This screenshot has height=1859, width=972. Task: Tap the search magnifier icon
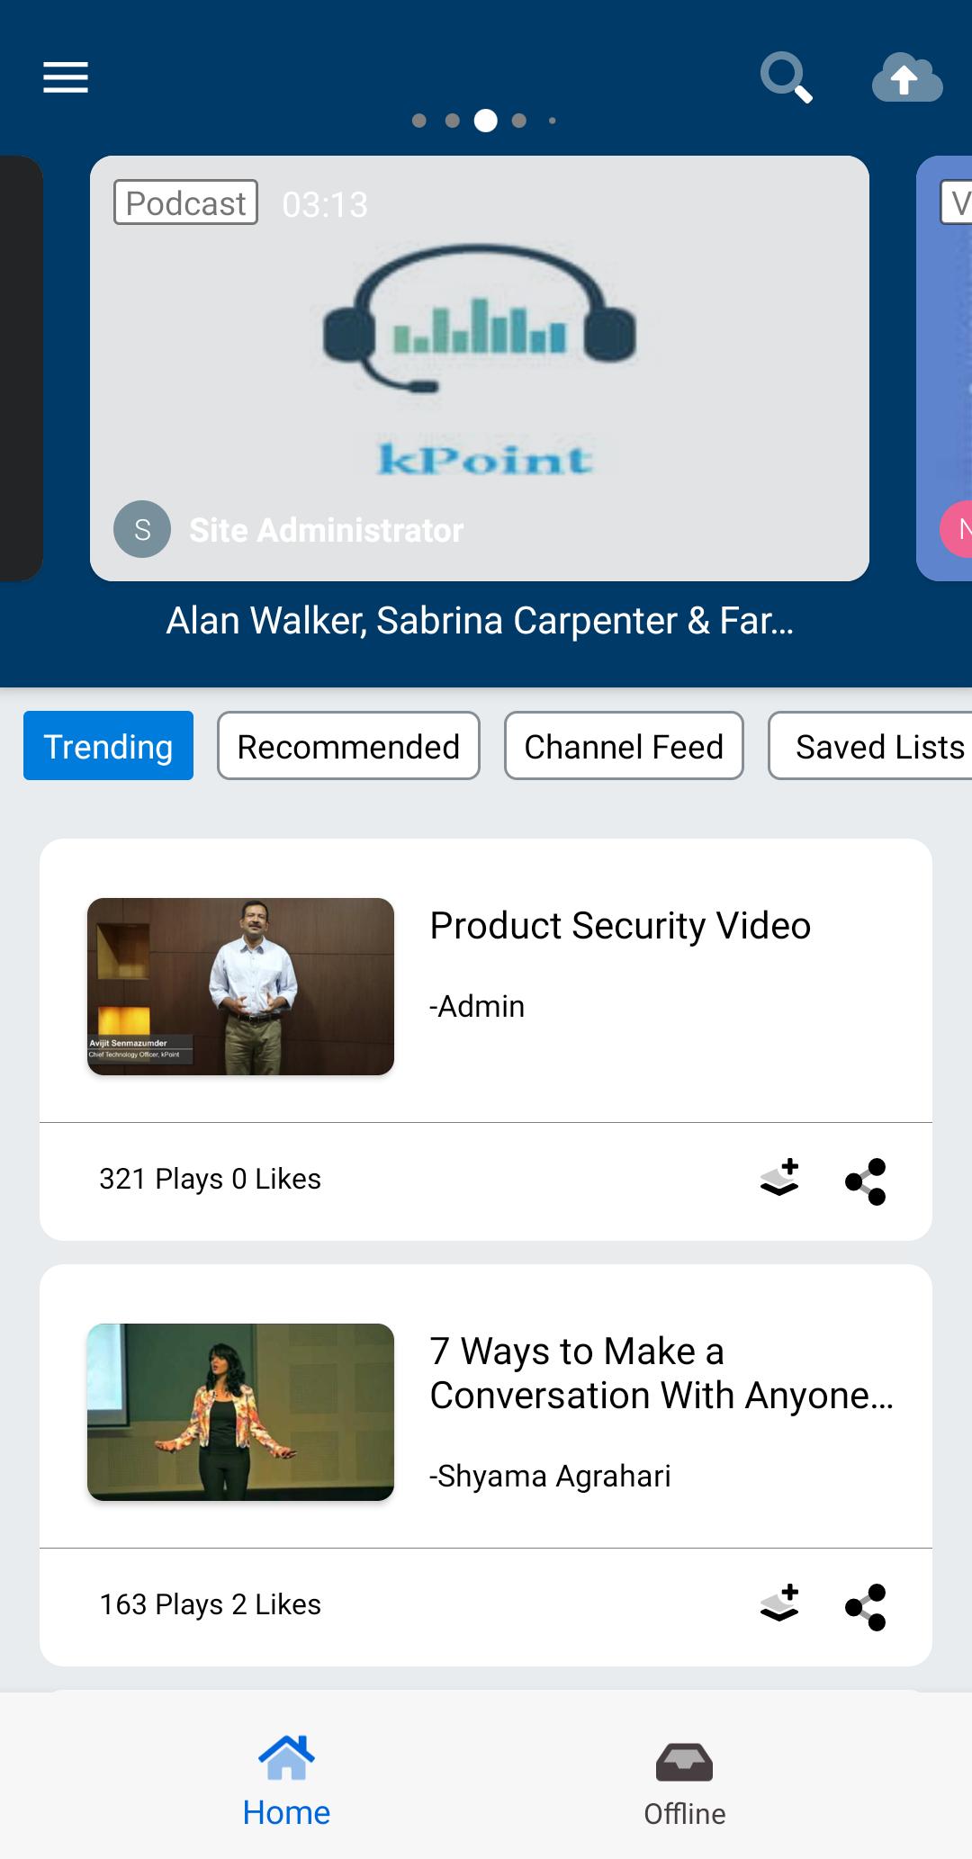(x=787, y=78)
